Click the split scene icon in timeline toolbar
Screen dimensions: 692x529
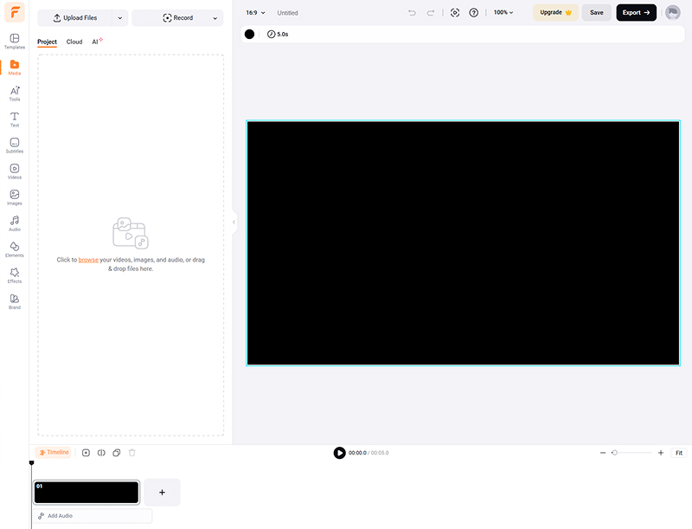click(x=101, y=453)
